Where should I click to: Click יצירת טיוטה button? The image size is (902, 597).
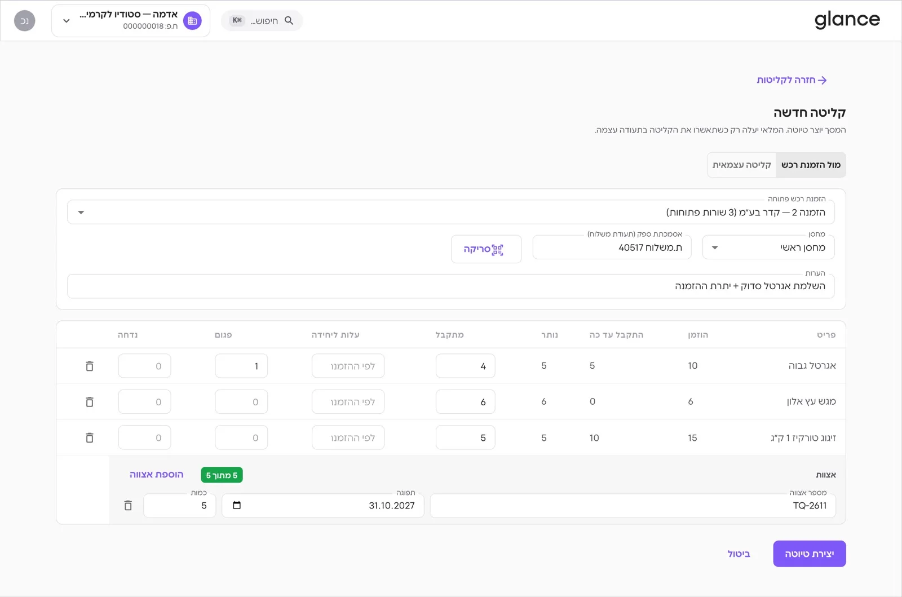click(809, 554)
